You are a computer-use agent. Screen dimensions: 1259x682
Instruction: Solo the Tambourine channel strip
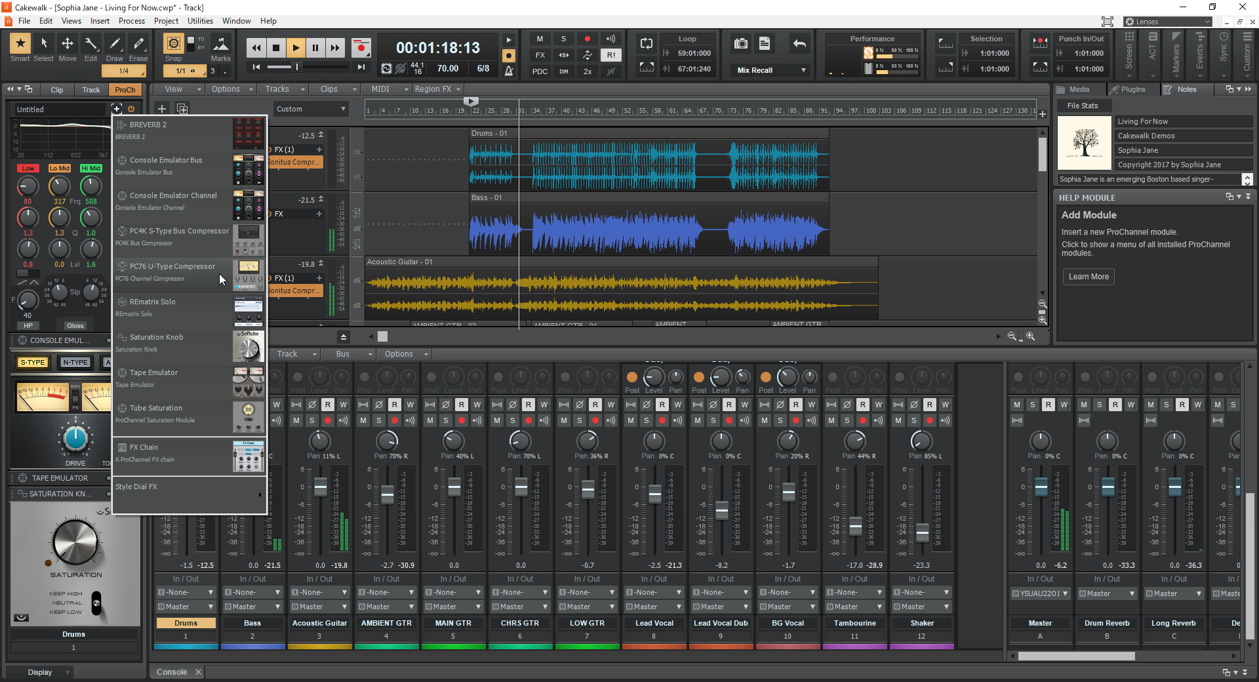(x=847, y=420)
